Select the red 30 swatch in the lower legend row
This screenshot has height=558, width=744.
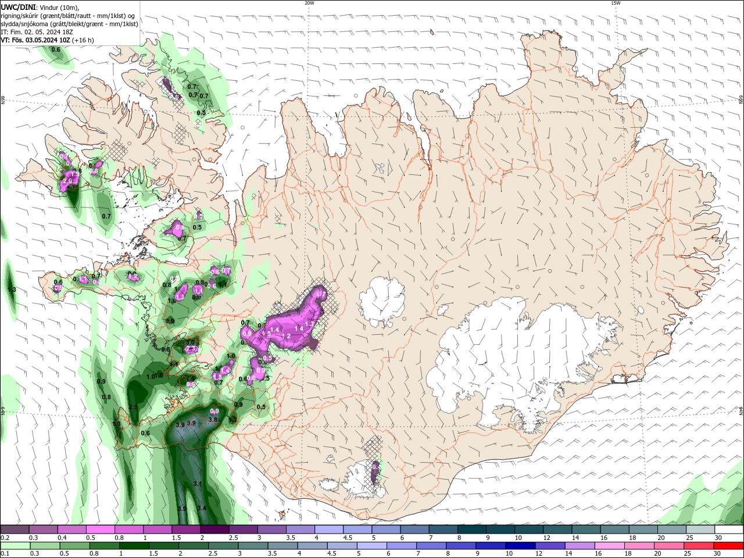tap(729, 546)
